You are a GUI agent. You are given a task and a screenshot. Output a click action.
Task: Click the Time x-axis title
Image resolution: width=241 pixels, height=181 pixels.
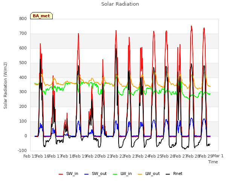213,162
